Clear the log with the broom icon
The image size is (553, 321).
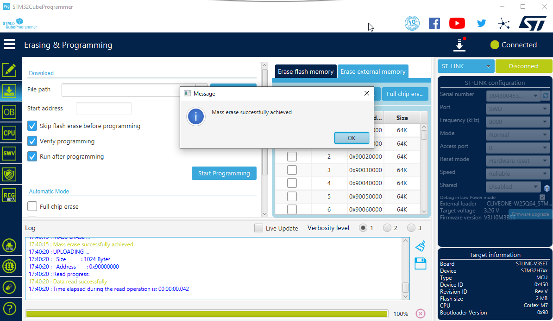pos(420,245)
